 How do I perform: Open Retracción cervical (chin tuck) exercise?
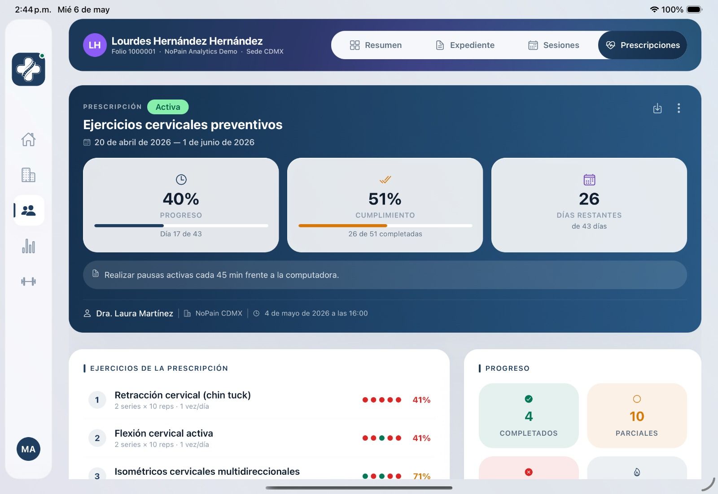(x=259, y=400)
